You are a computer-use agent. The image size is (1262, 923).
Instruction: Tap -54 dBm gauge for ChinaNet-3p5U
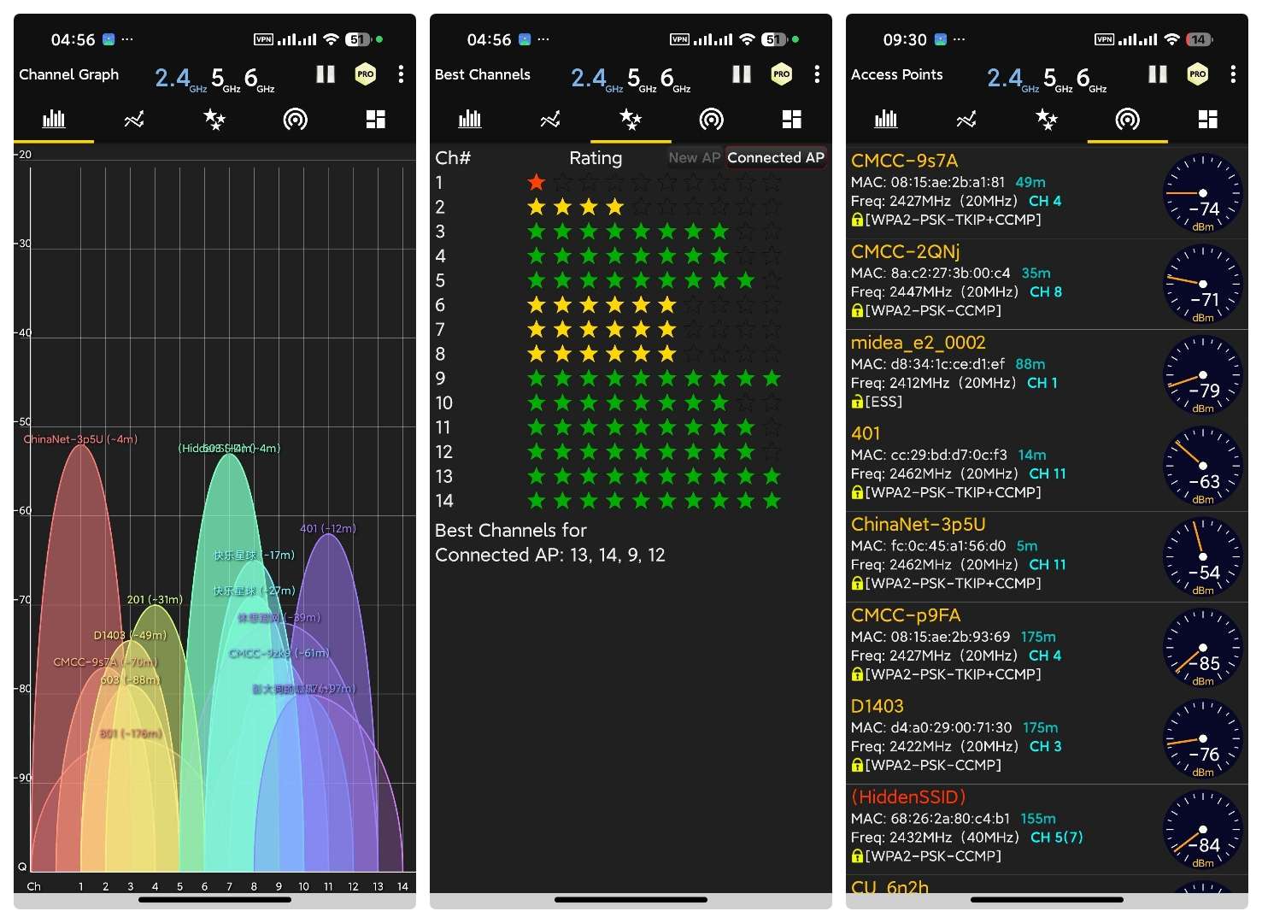[1203, 556]
